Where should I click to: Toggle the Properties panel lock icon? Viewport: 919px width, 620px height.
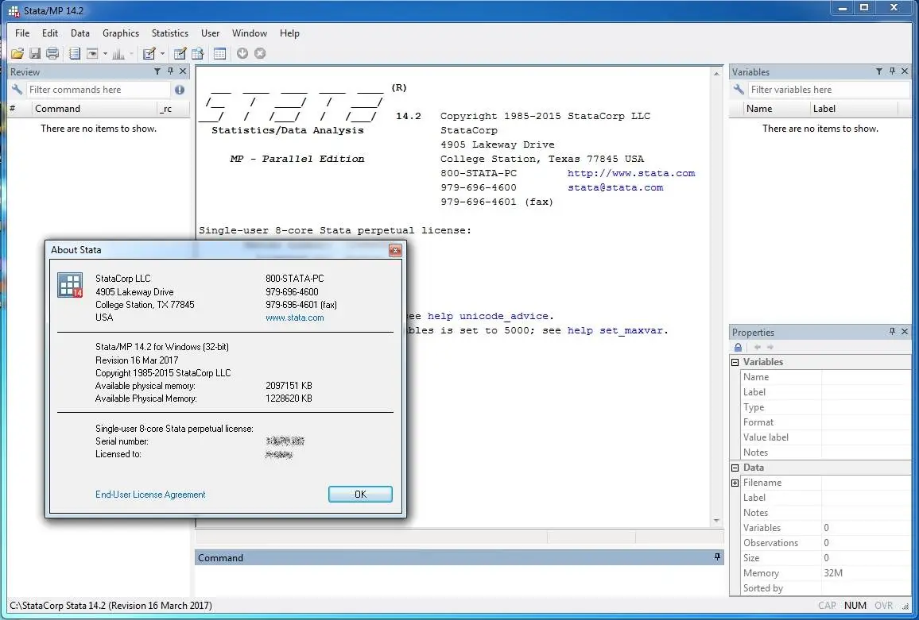pyautogui.click(x=738, y=347)
